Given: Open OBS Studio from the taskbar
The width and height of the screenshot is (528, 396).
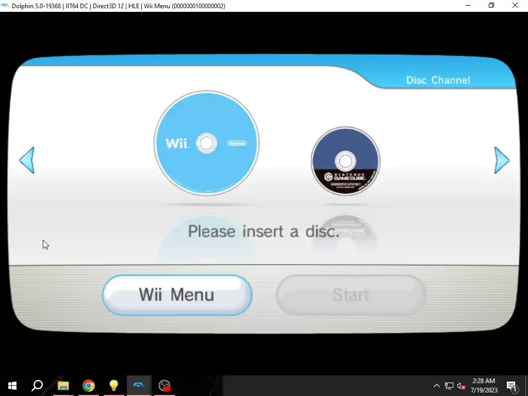Looking at the screenshot, I should (164, 386).
